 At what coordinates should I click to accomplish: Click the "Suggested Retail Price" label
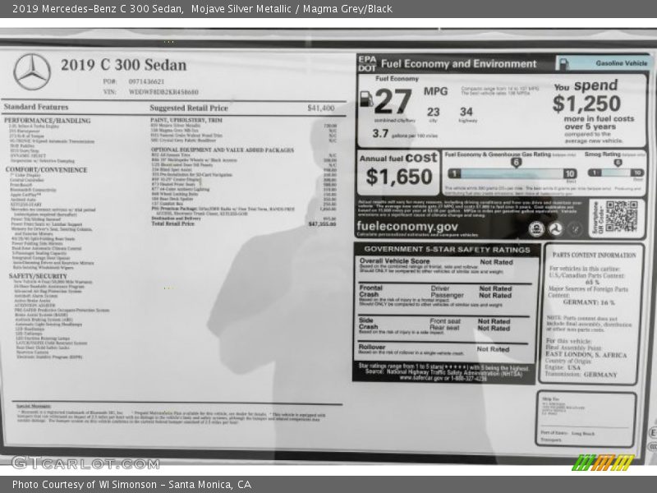189,108
